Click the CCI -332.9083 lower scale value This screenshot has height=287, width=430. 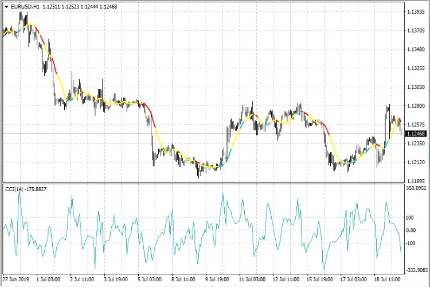tap(416, 269)
